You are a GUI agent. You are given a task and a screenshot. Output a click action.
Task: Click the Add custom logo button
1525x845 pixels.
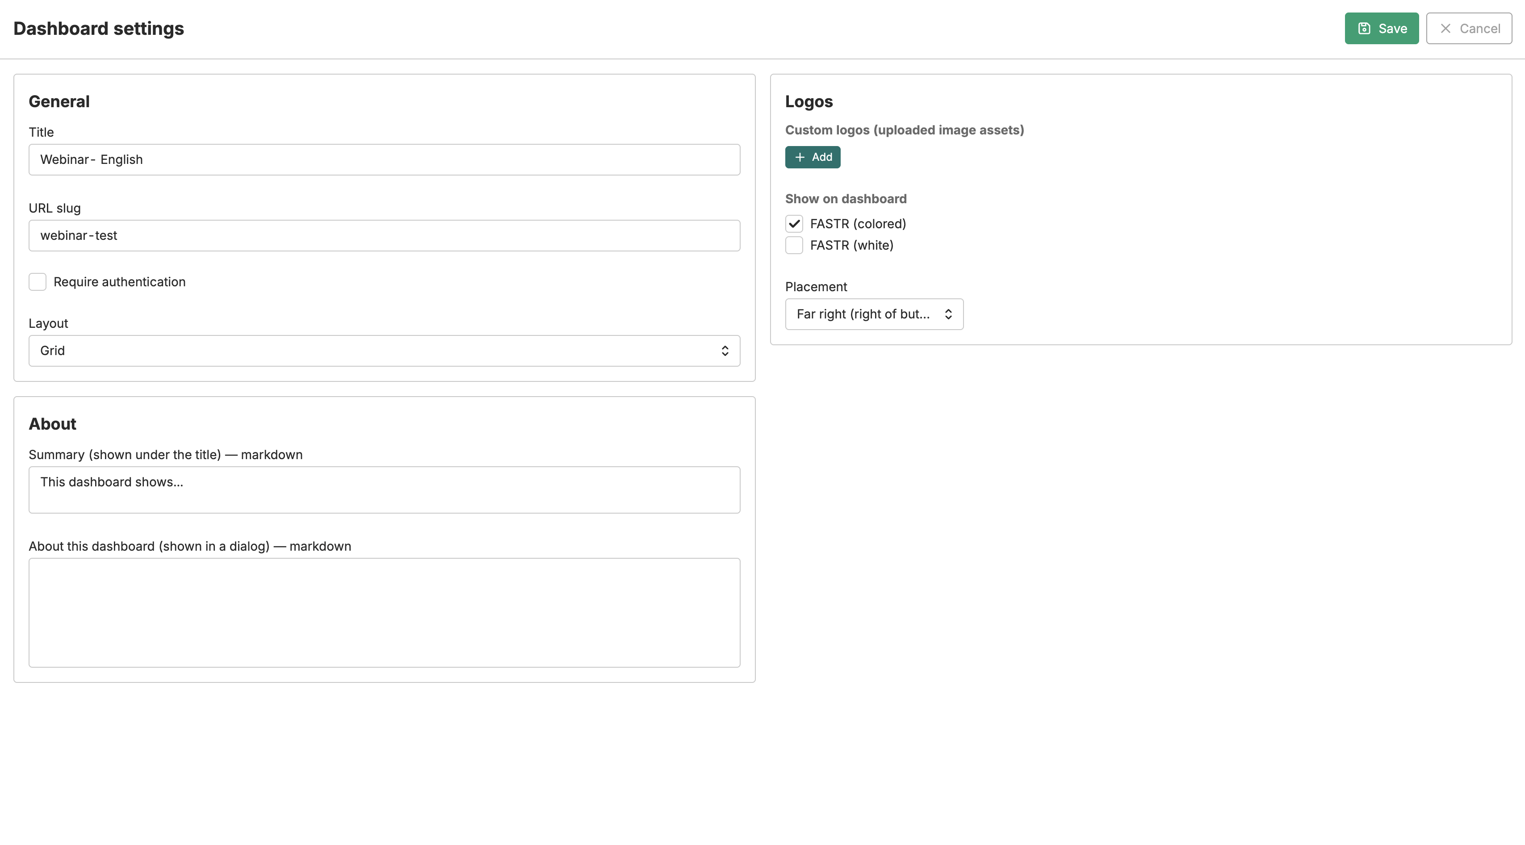tap(812, 157)
